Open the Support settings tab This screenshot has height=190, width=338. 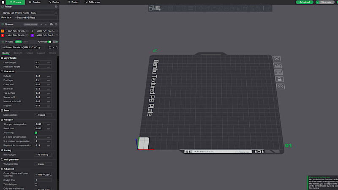pyautogui.click(x=41, y=53)
